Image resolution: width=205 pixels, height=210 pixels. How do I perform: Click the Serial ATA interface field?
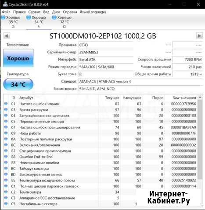[106, 59]
